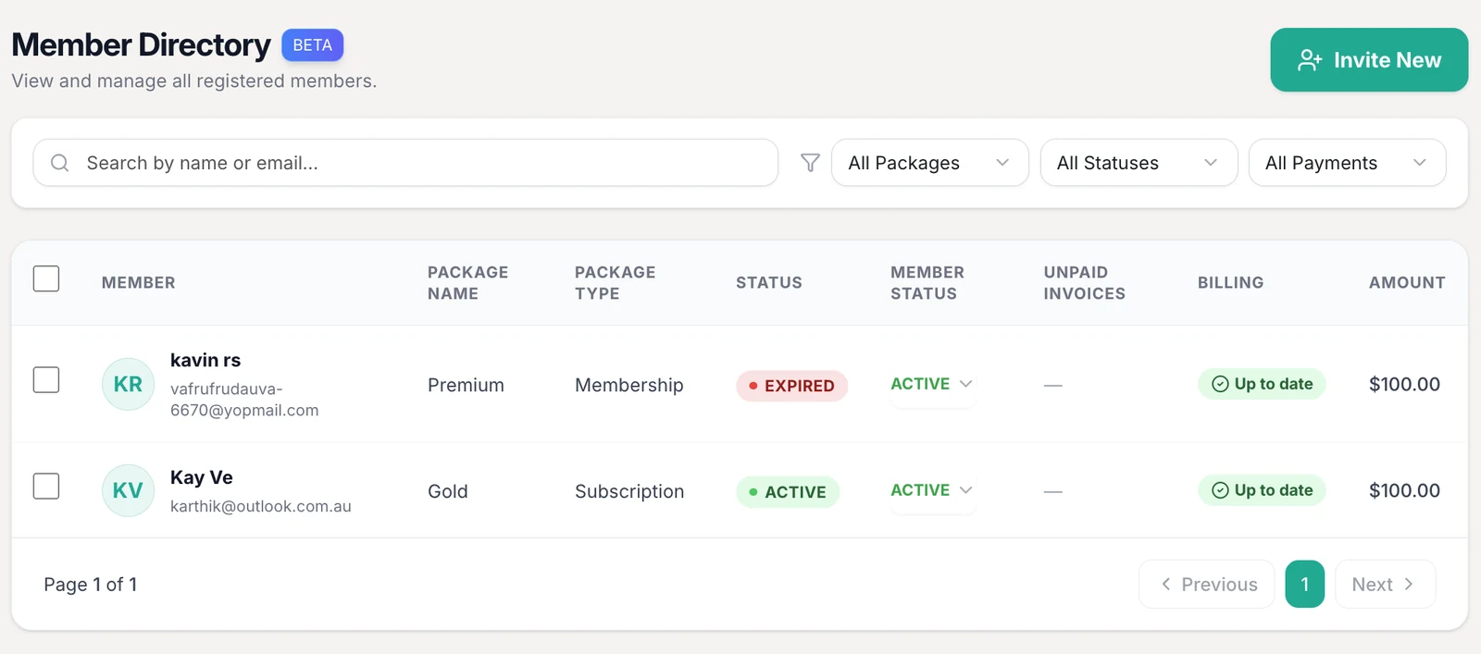Click email karthik@outlook.com.au
This screenshot has height=654, width=1481.
pos(261,506)
